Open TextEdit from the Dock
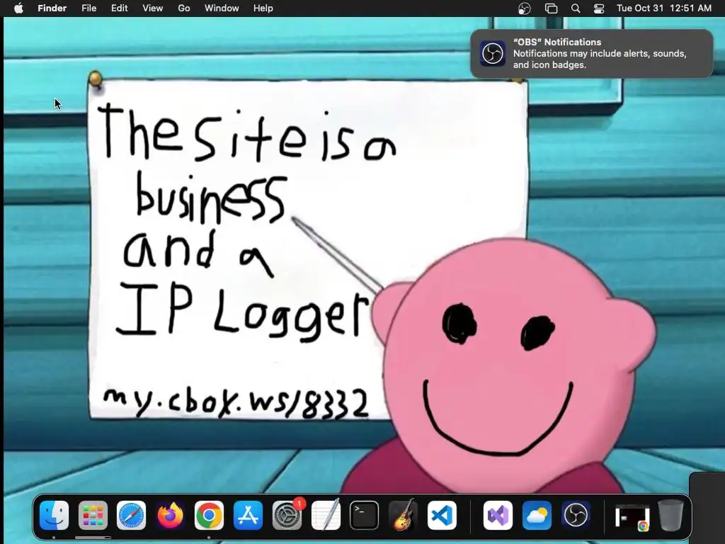This screenshot has height=544, width=725. pyautogui.click(x=326, y=516)
